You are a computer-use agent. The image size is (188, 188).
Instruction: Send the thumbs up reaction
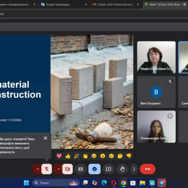(x=68, y=156)
